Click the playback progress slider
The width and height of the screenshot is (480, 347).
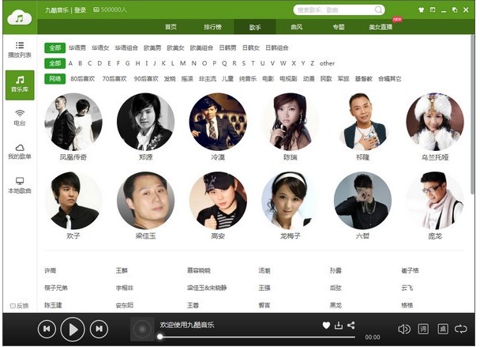click(257, 337)
